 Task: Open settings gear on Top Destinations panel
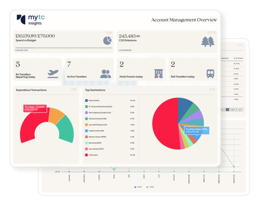point(214,89)
